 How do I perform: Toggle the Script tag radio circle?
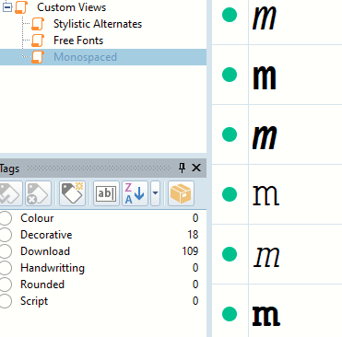pyautogui.click(x=6, y=301)
